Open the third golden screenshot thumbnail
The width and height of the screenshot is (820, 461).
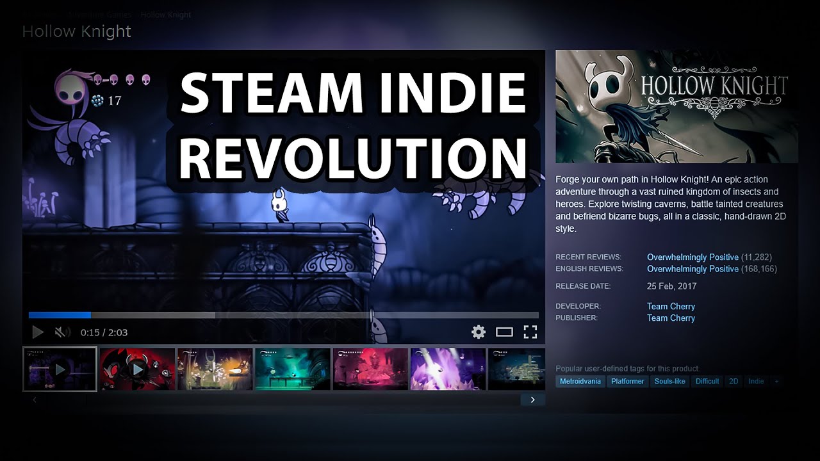[215, 369]
